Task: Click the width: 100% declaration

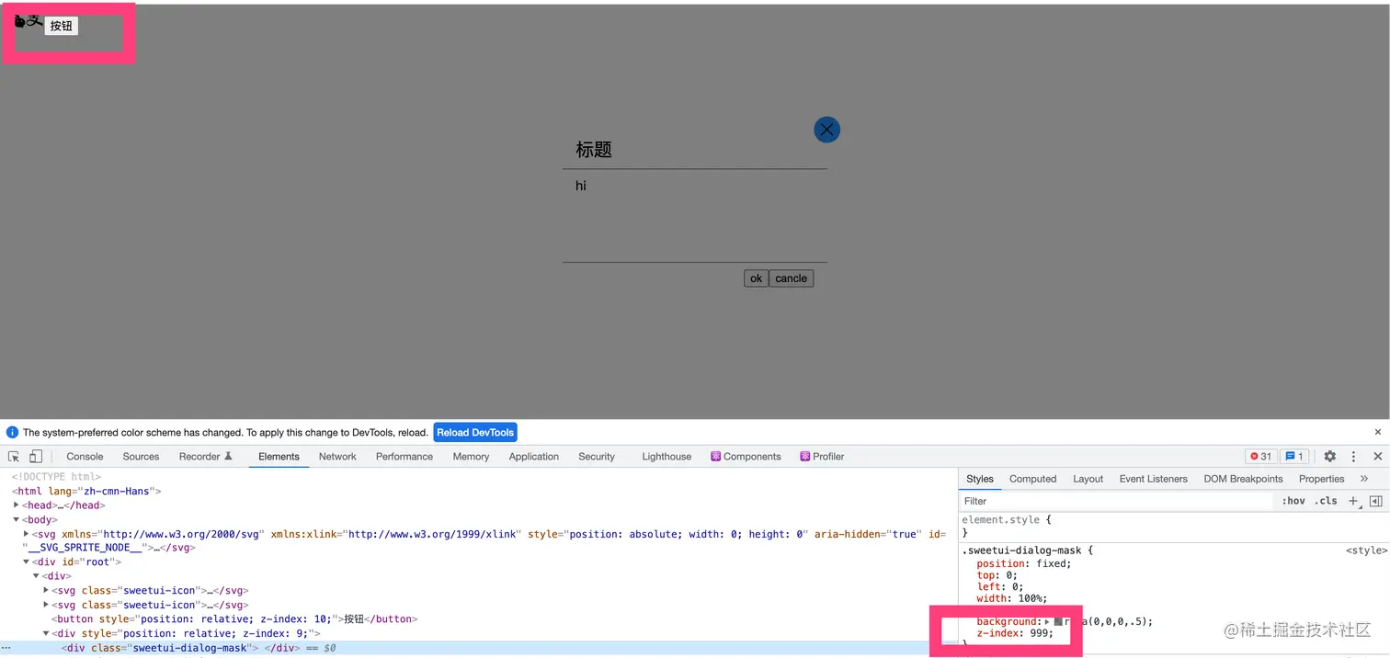Action: (x=1011, y=598)
